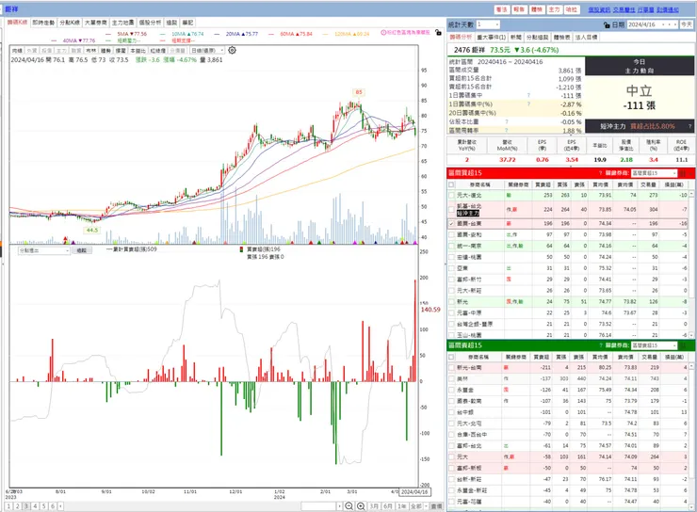
Task: Check the 統一-南京 row checkbox
Action: (451, 246)
